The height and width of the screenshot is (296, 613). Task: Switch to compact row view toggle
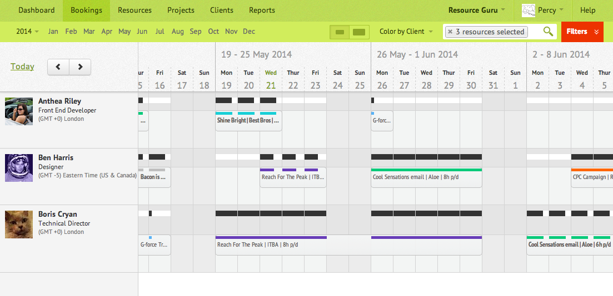pyautogui.click(x=340, y=32)
